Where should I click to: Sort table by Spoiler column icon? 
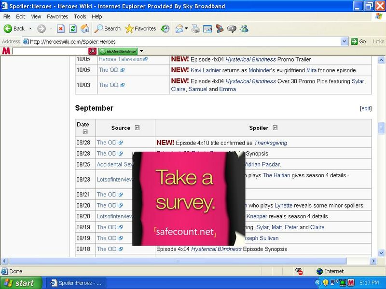pyautogui.click(x=275, y=128)
